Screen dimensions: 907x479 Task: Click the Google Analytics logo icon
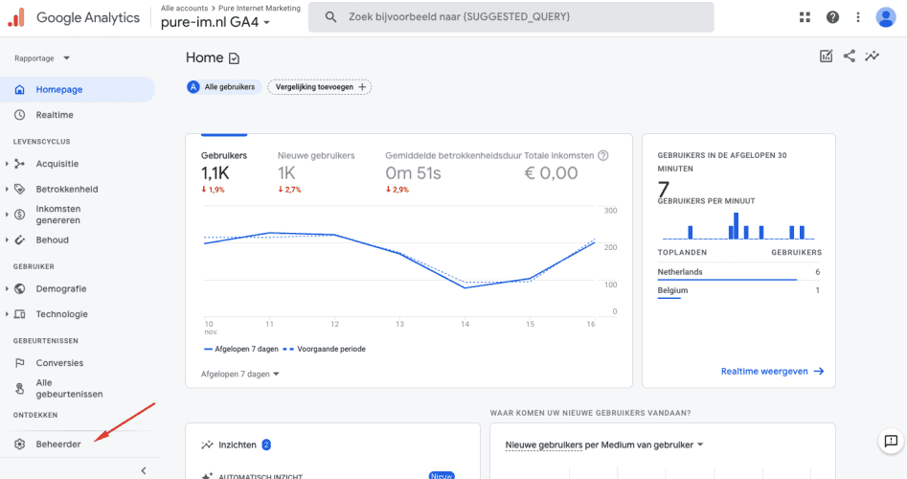pos(16,17)
